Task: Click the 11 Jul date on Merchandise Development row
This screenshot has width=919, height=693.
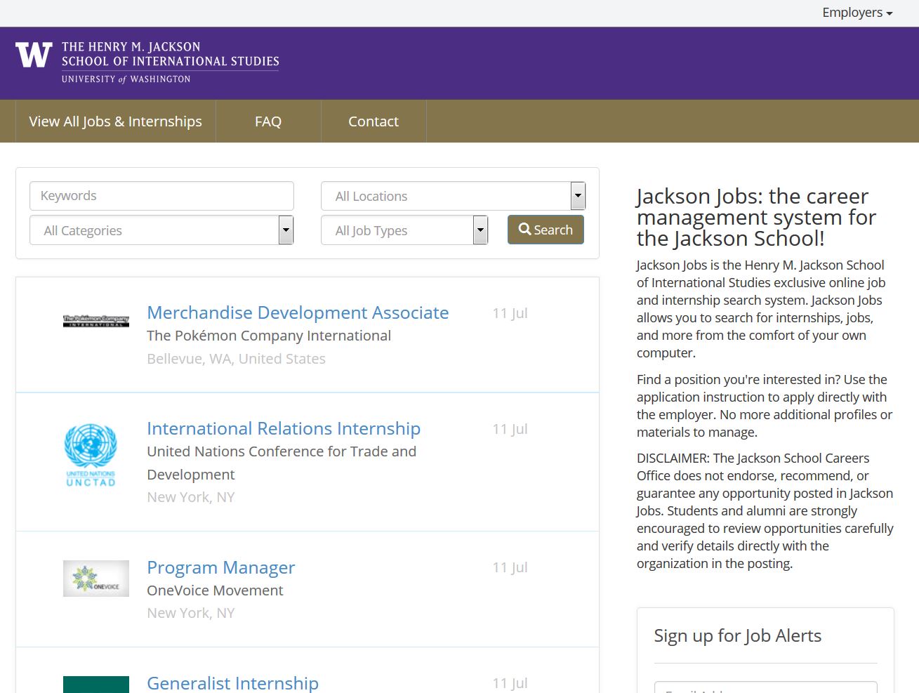Action: 510,313
